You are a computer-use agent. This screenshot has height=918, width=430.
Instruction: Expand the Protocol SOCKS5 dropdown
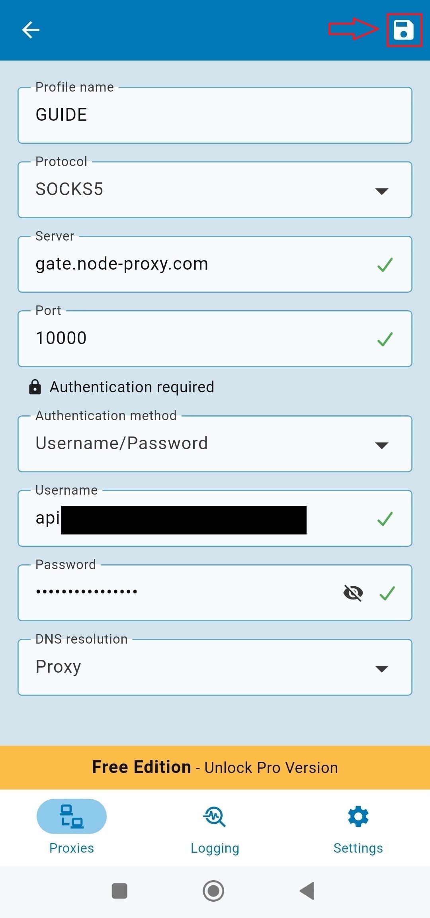pos(215,190)
